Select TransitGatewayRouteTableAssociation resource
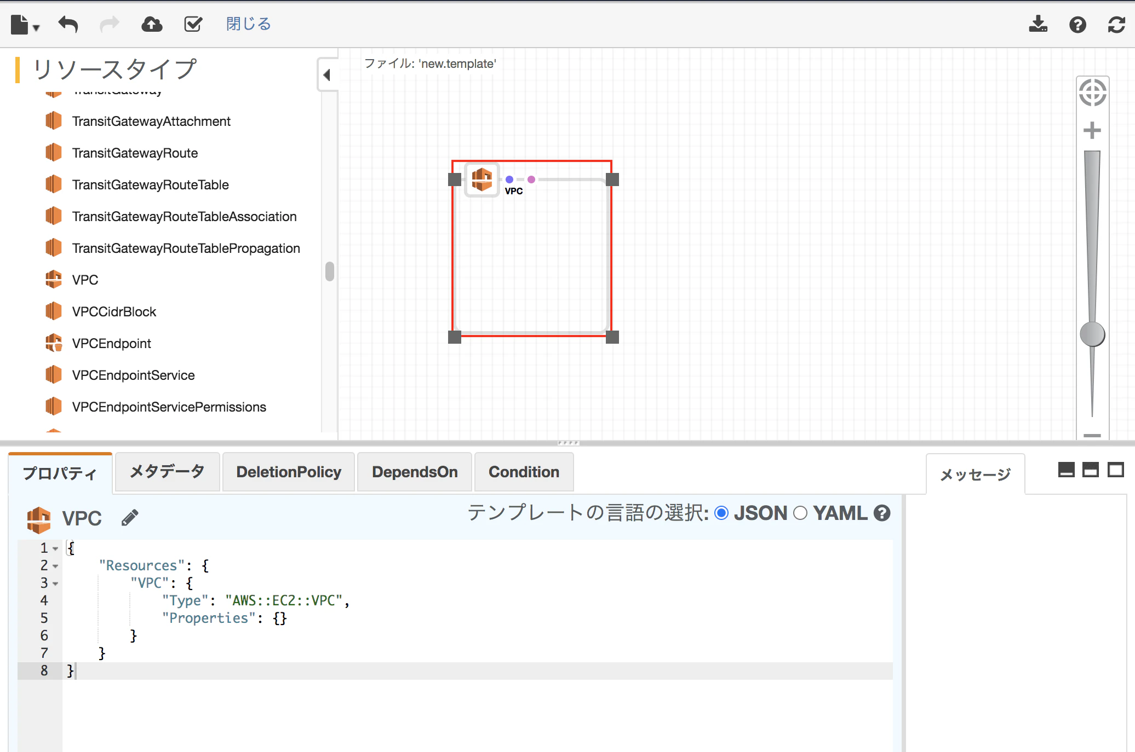 [x=184, y=216]
